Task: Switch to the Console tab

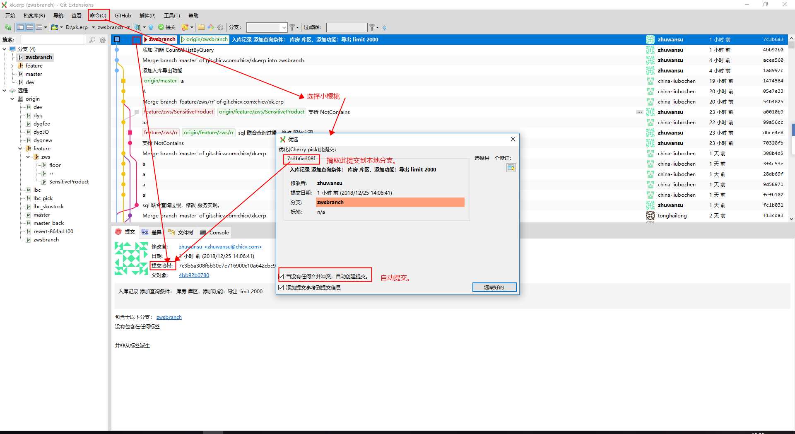Action: point(214,232)
